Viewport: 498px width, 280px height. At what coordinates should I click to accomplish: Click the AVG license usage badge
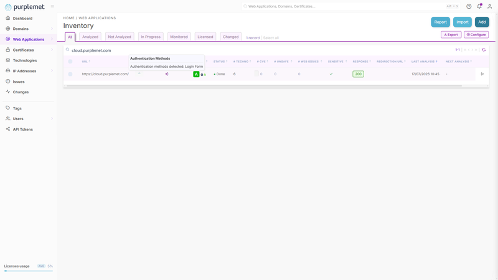41,266
